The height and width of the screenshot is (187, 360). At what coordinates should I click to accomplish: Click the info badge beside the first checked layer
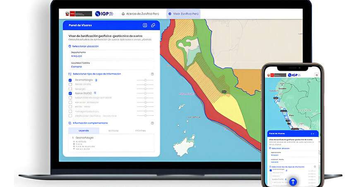point(96,80)
